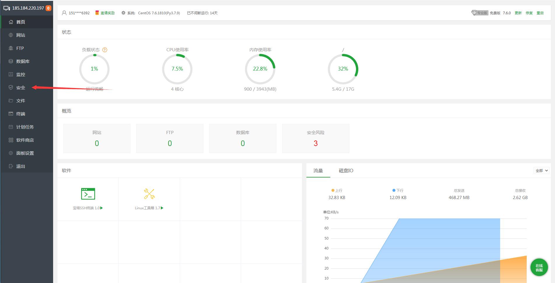Open the 安全 menu in sidebar

click(21, 87)
